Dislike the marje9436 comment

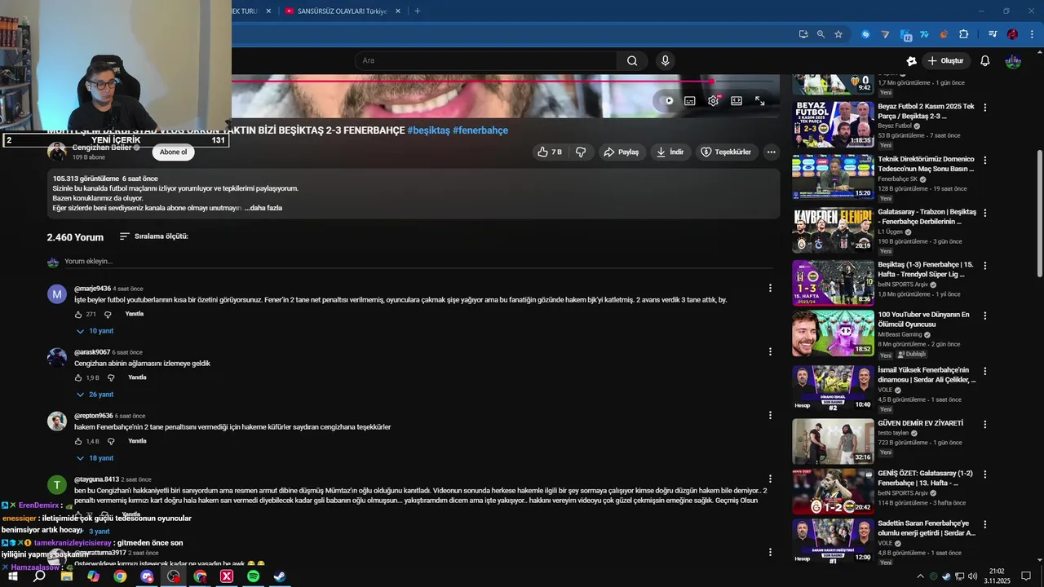(108, 314)
